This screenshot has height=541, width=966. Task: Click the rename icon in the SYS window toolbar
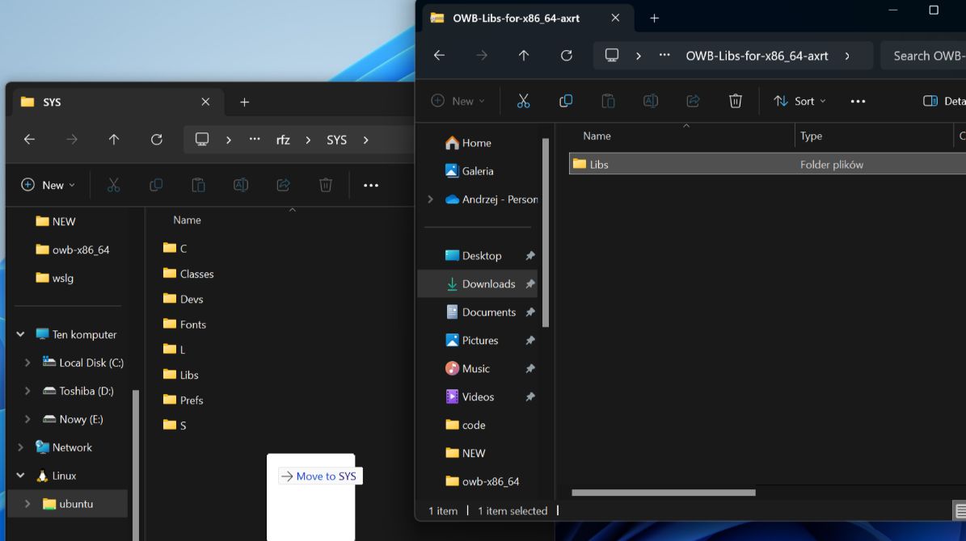241,185
